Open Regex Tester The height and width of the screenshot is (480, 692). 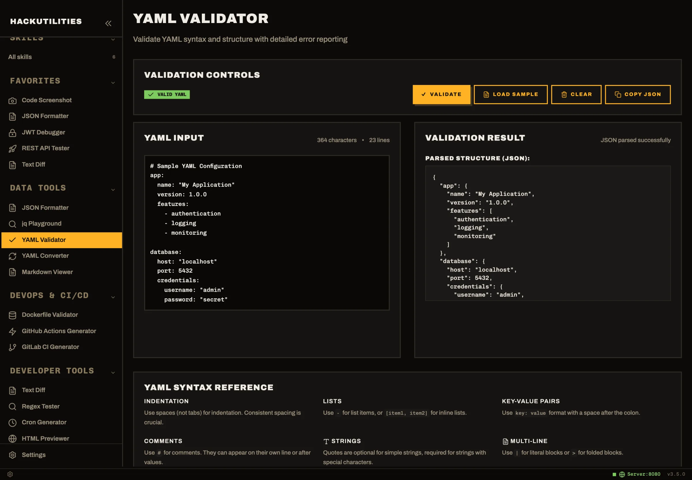[61, 407]
